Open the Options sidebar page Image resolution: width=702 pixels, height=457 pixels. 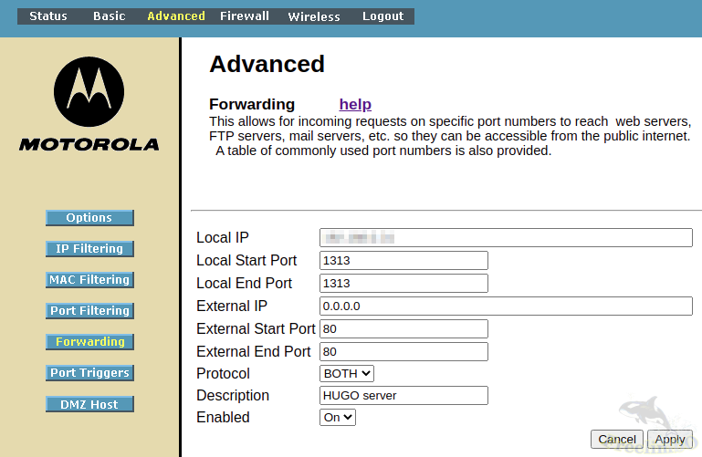tap(89, 218)
